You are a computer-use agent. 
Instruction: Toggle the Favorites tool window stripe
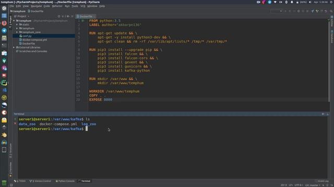10,170
